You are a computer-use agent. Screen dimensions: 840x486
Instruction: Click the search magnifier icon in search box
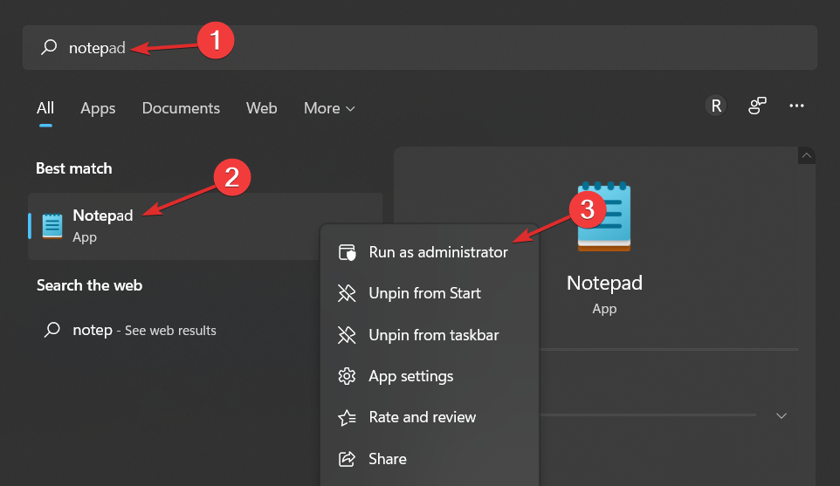(x=50, y=48)
